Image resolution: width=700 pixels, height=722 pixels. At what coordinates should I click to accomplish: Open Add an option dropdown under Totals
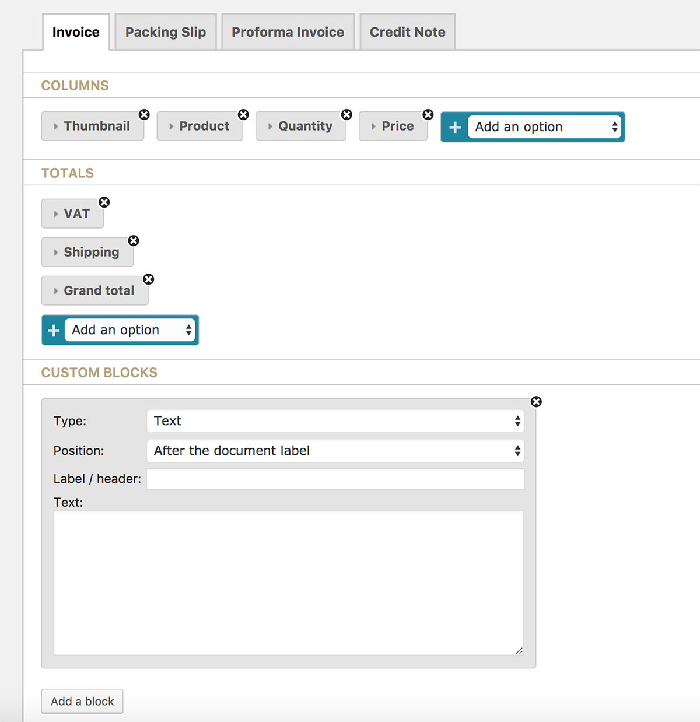129,330
